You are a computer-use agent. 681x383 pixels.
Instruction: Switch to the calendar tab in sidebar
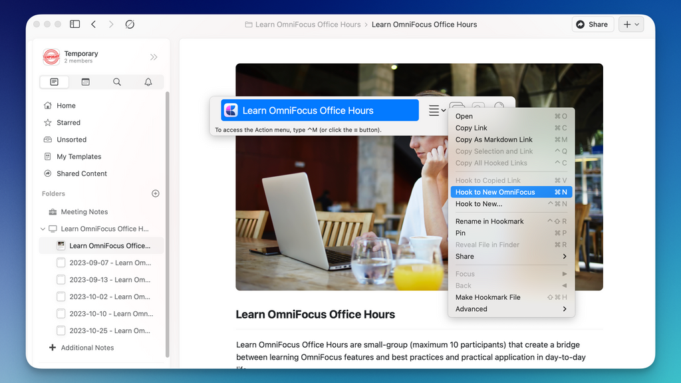tap(86, 82)
